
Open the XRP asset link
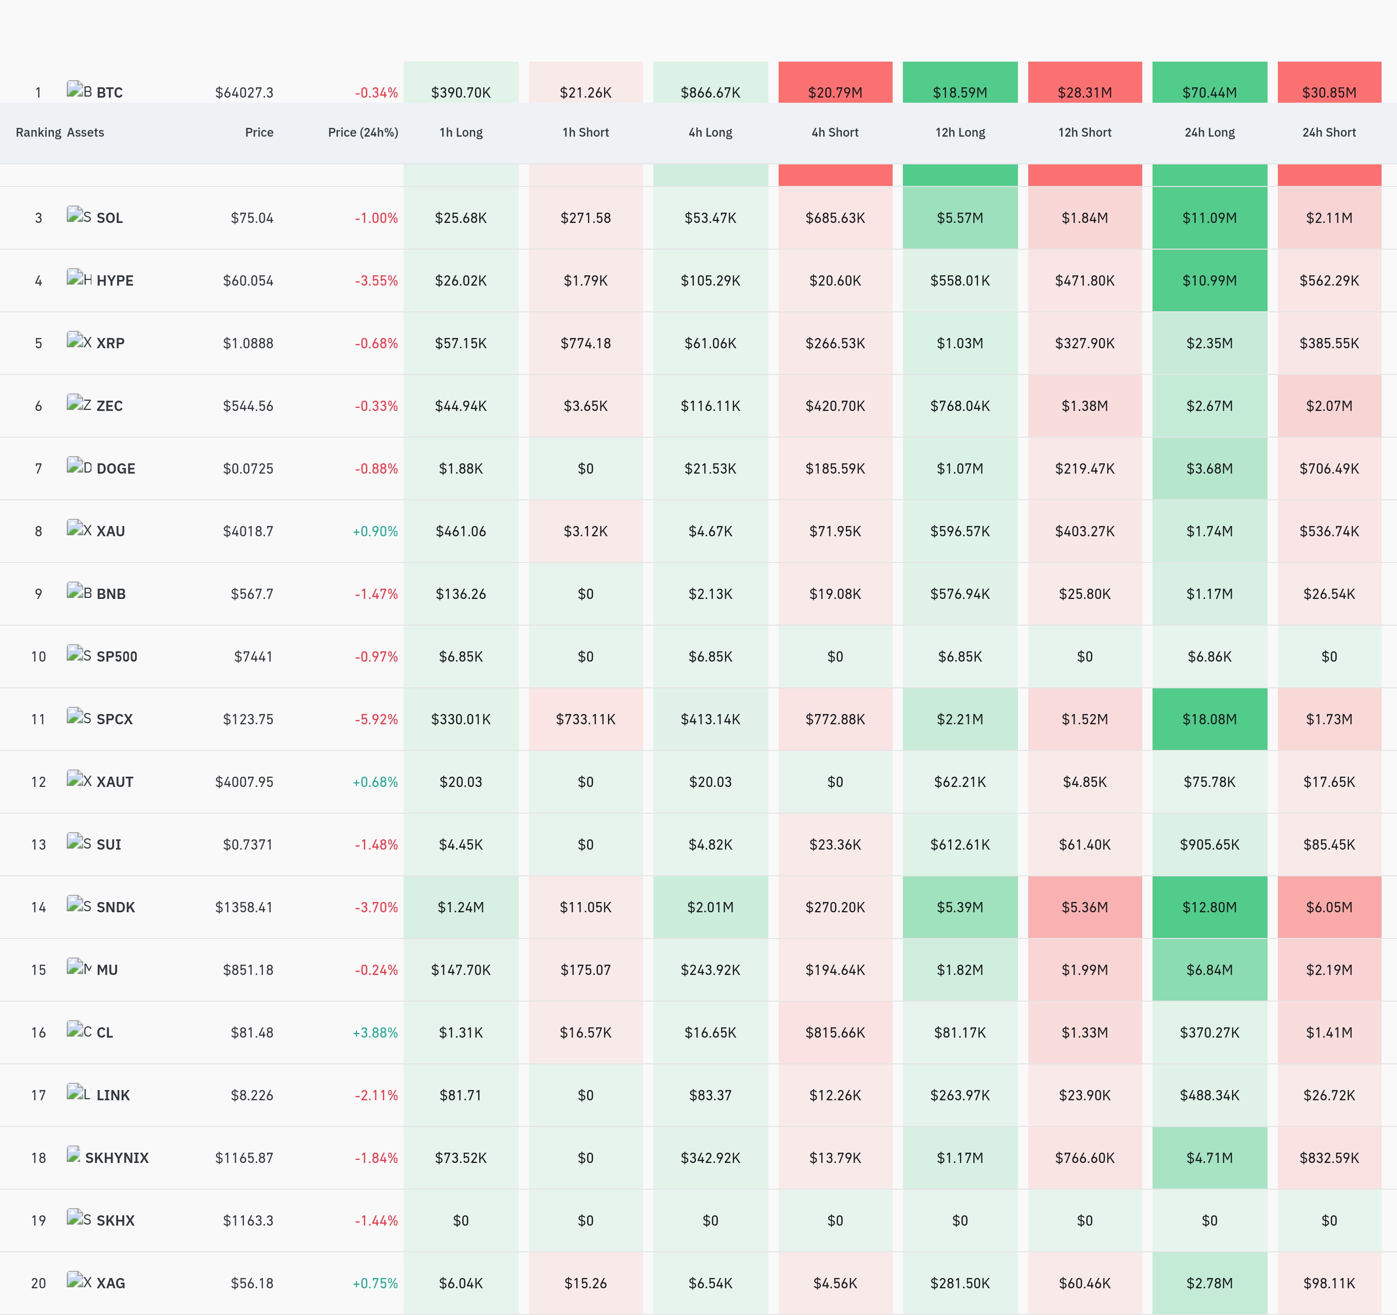[110, 343]
